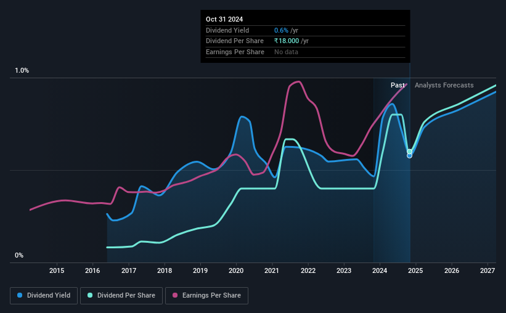Click the 2025 x-axis label
This screenshot has width=506, height=313.
pyautogui.click(x=415, y=270)
